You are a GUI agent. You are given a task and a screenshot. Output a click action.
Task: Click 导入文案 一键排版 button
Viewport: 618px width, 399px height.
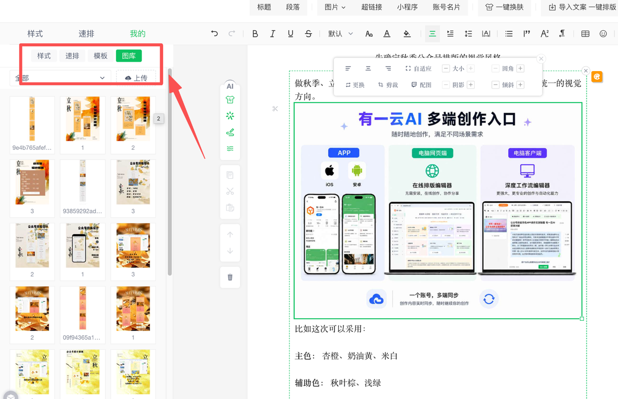[x=582, y=7]
